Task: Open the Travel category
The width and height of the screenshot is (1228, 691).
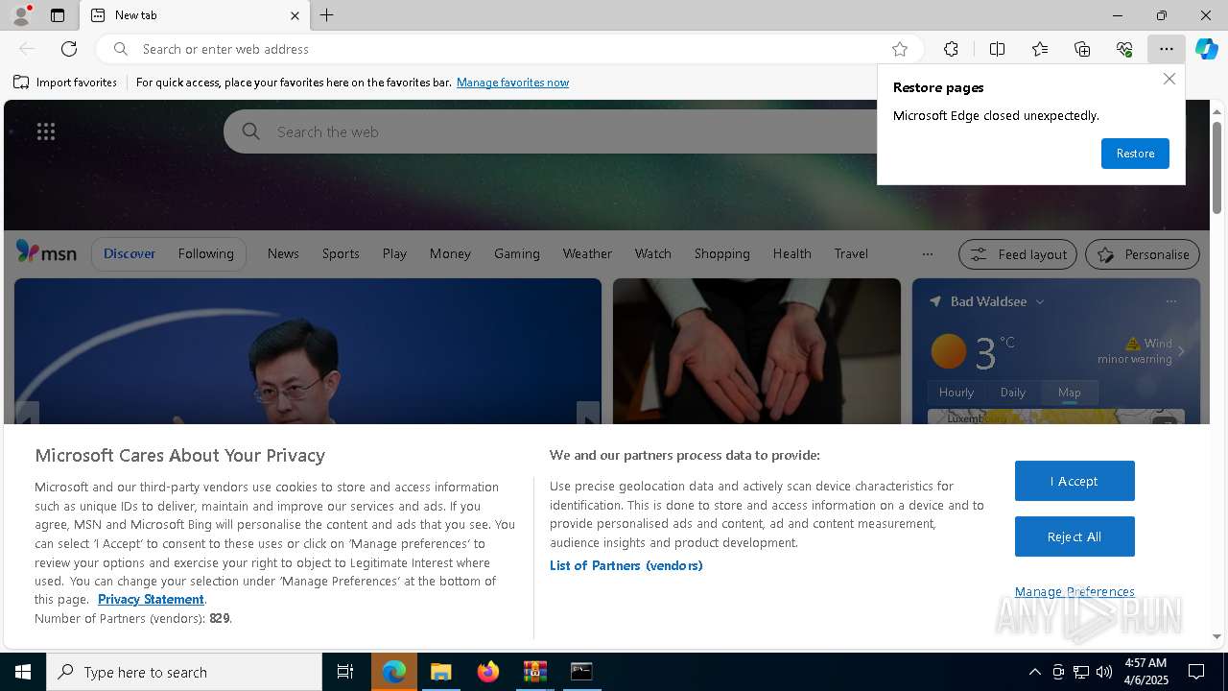Action: point(851,253)
